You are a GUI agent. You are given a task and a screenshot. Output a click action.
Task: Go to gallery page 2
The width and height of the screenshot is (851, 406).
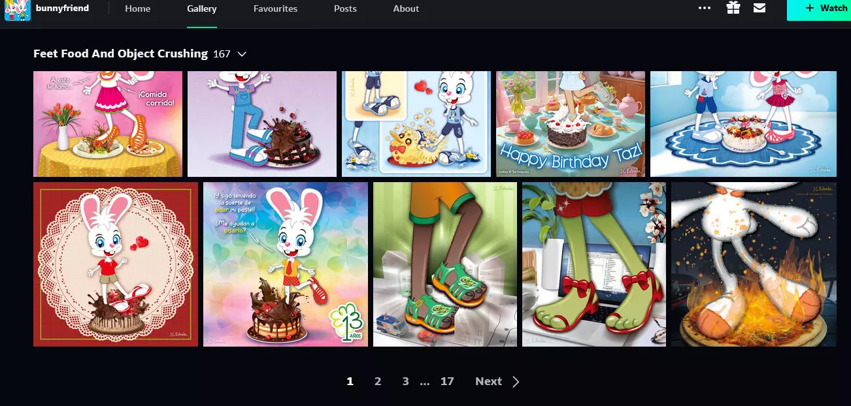(x=378, y=381)
